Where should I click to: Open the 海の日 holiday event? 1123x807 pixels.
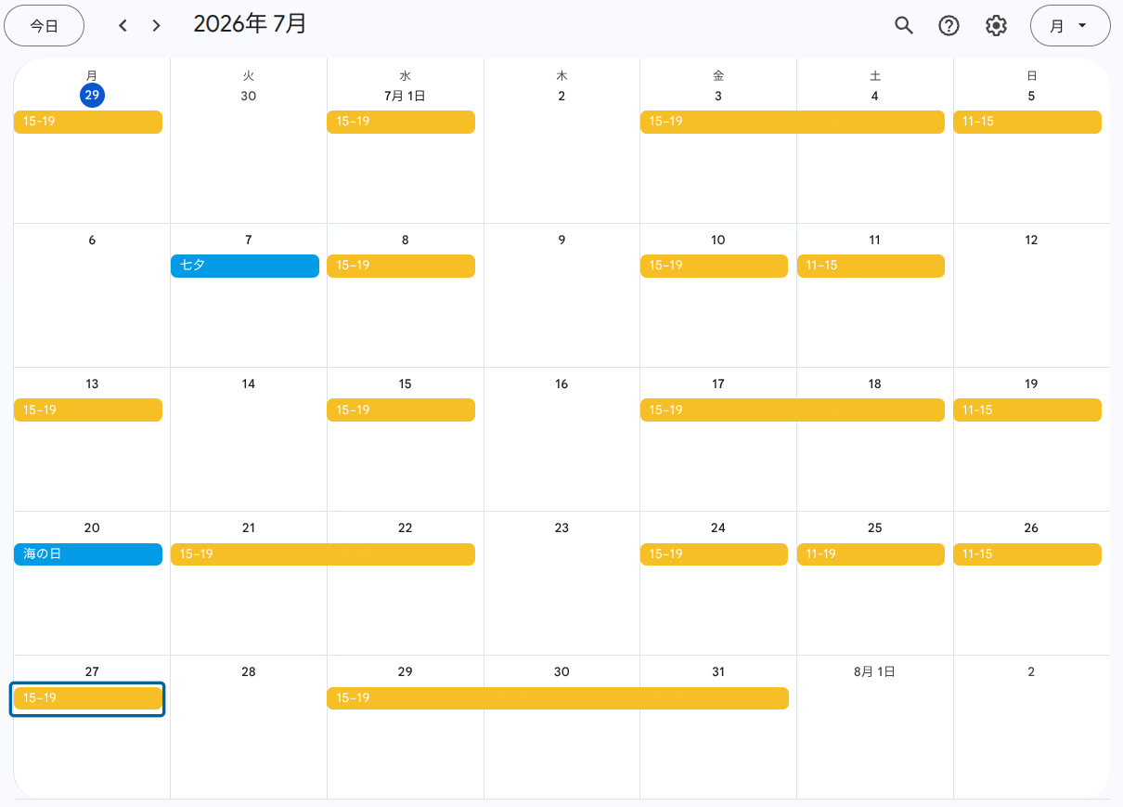88,553
